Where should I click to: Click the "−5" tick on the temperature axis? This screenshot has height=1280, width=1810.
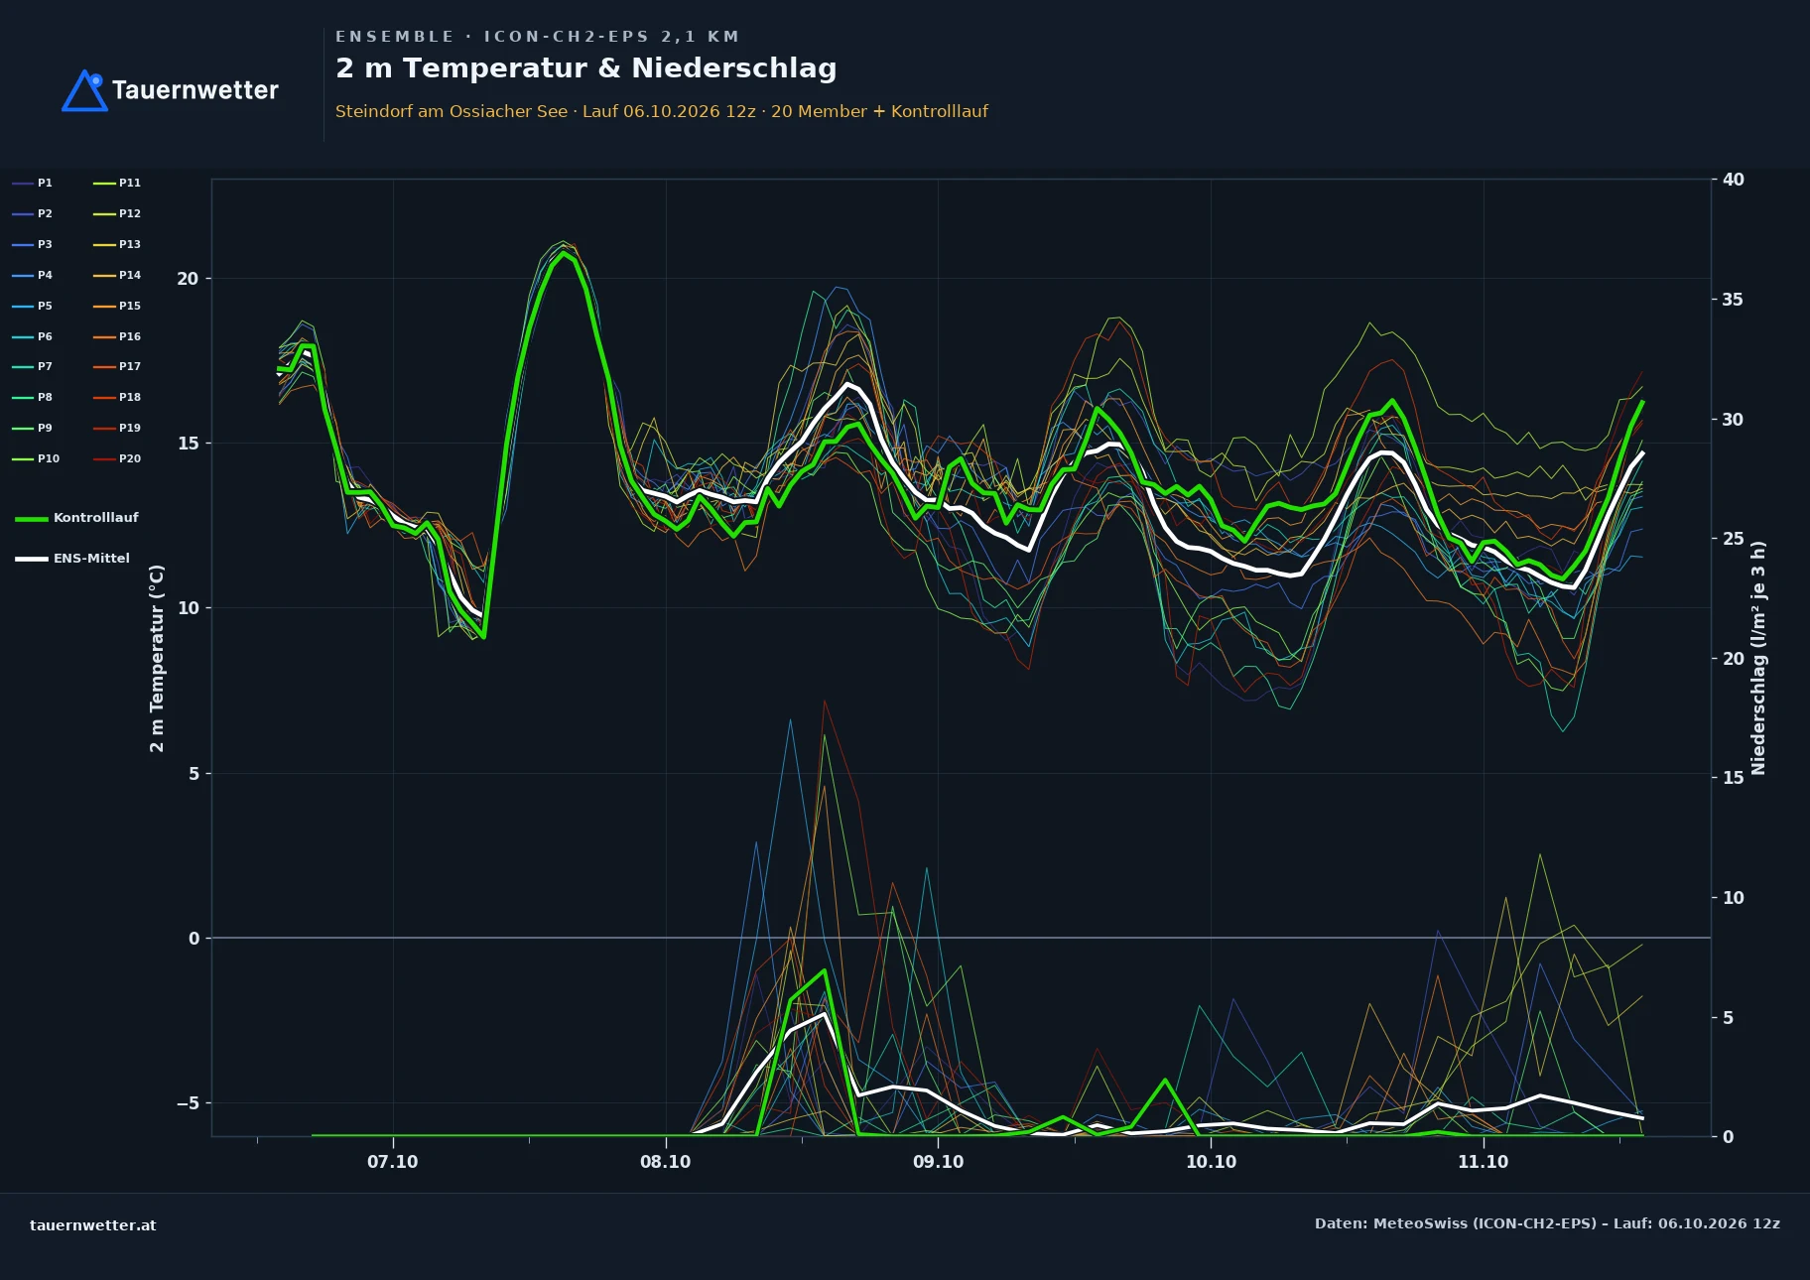(188, 1103)
